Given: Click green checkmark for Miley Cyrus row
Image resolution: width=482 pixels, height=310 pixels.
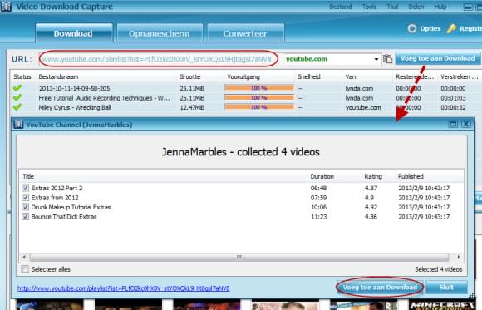Looking at the screenshot, I should click(17, 107).
